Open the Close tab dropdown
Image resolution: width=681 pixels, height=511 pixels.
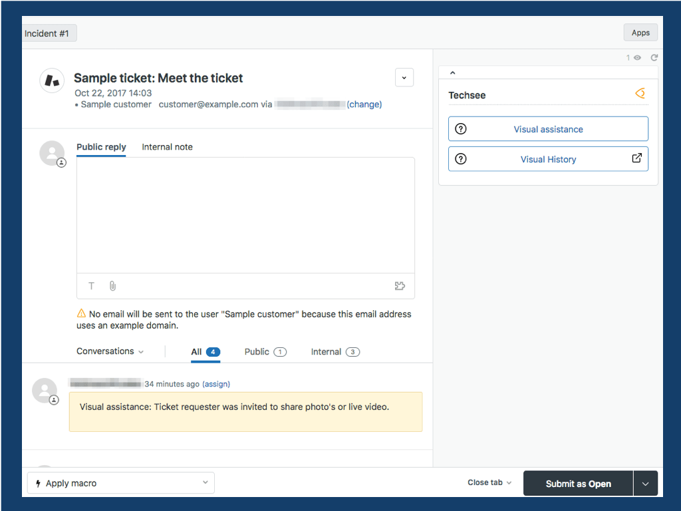(489, 482)
